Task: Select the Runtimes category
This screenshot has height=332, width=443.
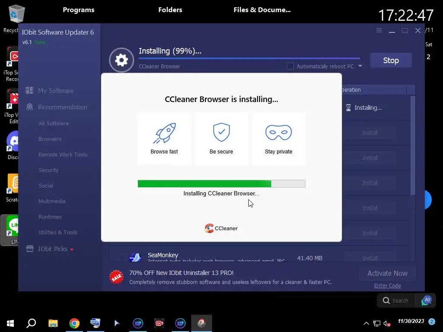Action: (50, 217)
